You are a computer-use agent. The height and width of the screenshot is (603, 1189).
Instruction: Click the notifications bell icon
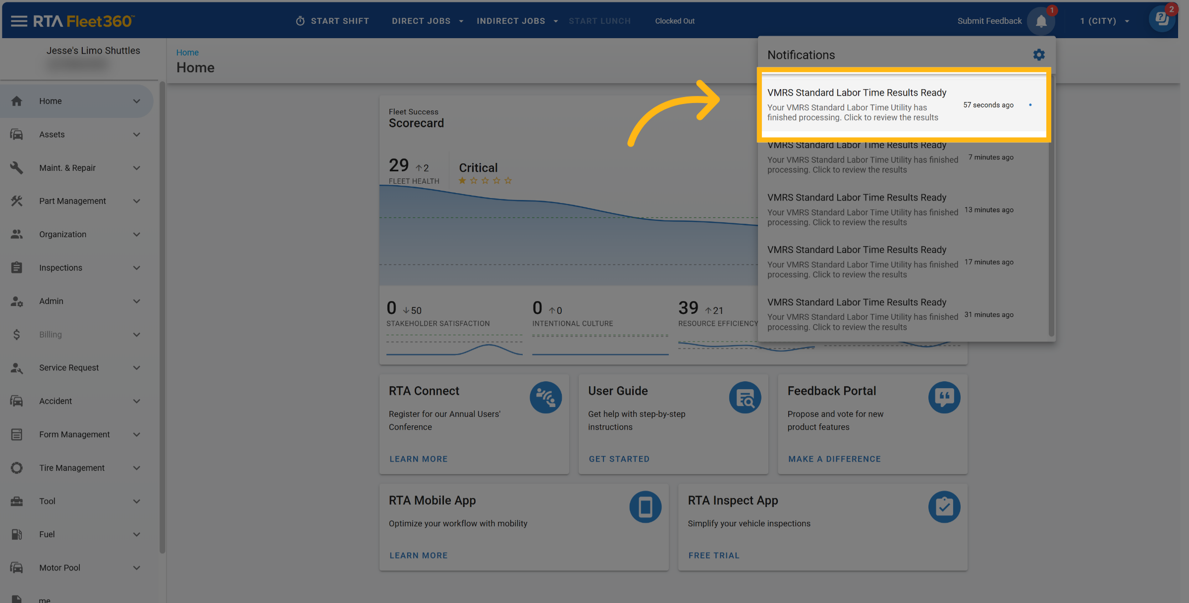point(1041,21)
